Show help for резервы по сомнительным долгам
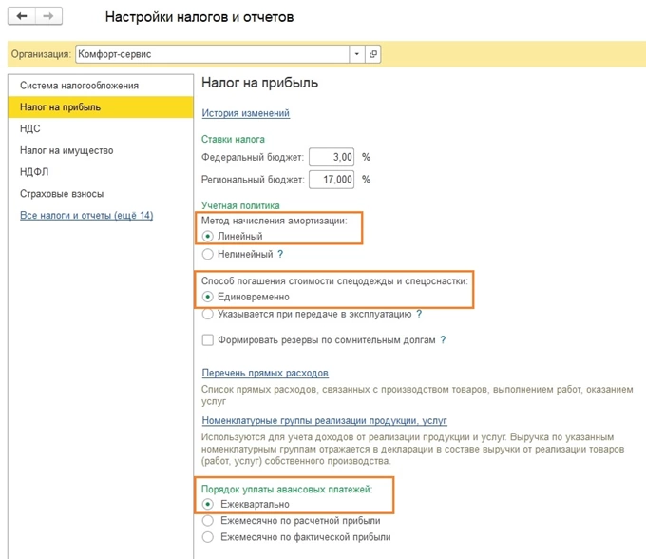 click(443, 340)
